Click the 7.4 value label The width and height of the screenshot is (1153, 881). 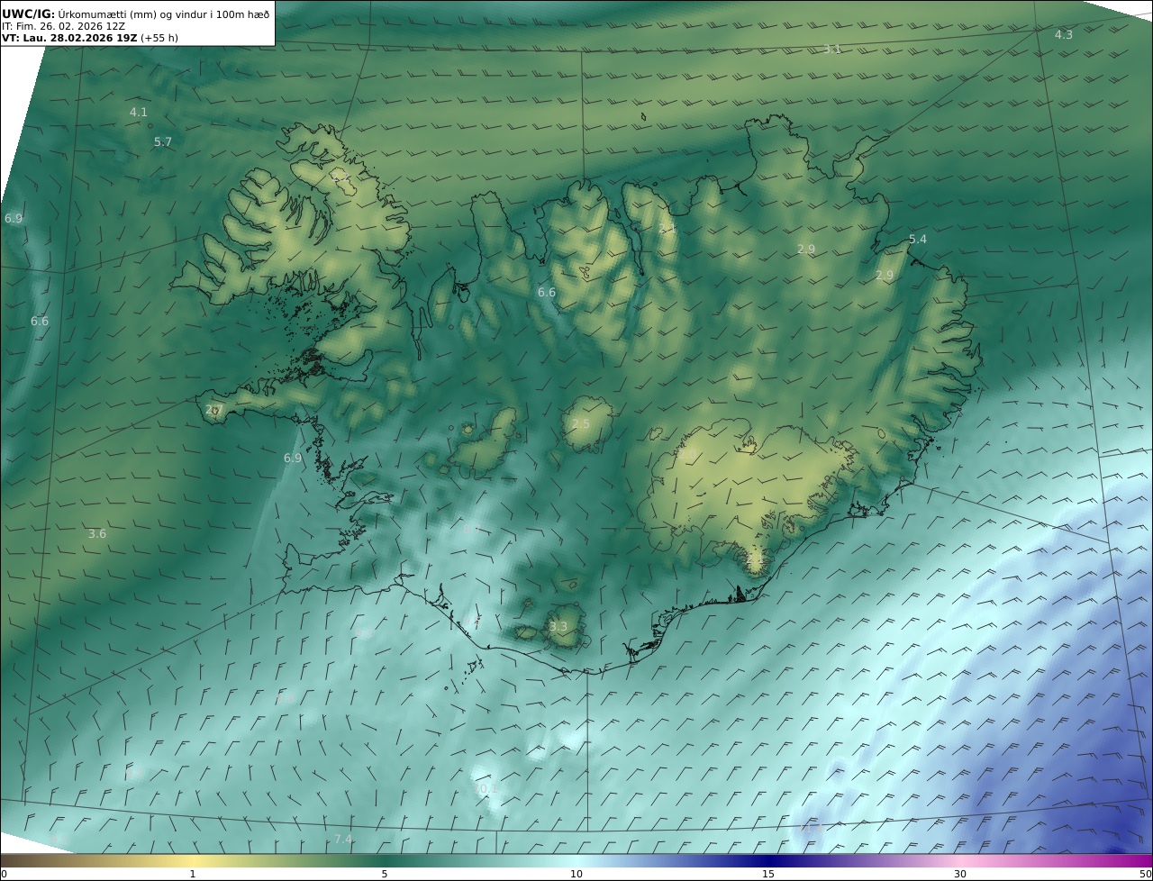point(343,840)
